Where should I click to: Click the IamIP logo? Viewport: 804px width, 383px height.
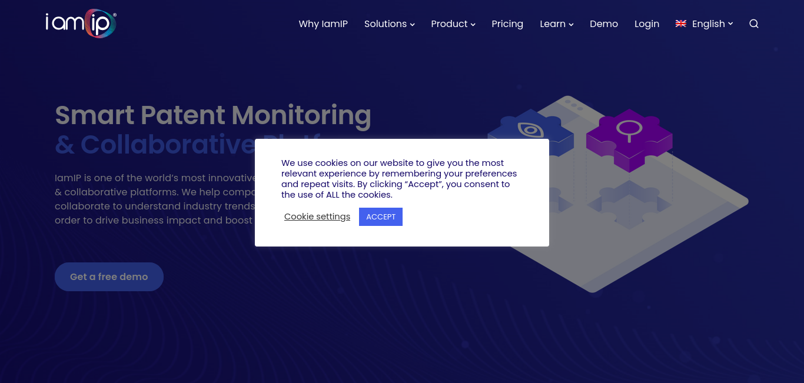coord(81,24)
